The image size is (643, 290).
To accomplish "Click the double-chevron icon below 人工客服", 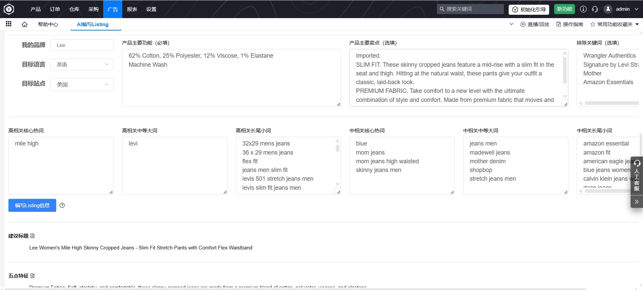I will click(637, 201).
